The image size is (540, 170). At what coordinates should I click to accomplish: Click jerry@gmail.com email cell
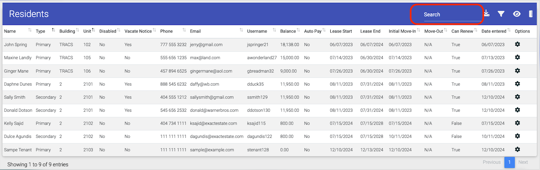tap(206, 45)
